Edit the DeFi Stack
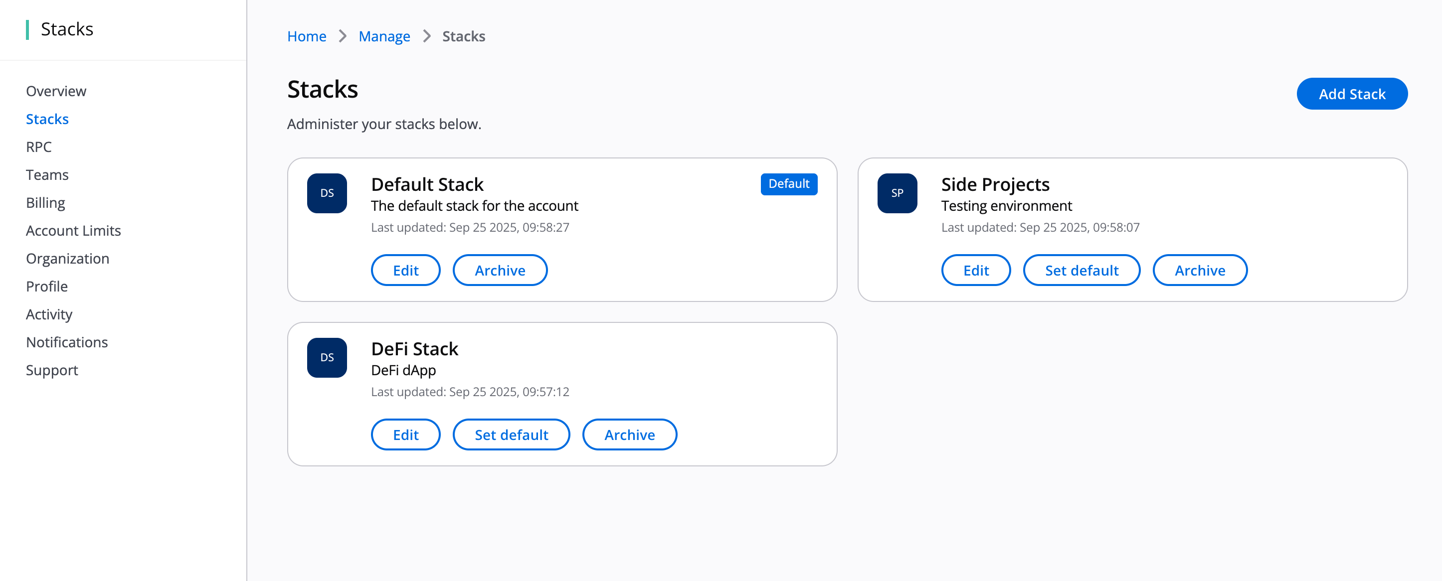Screen dimensions: 1442x581 pos(405,435)
